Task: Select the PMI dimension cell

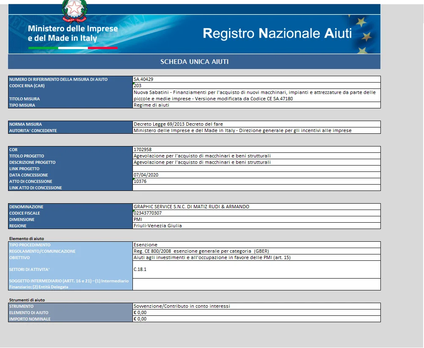Action: click(x=256, y=219)
